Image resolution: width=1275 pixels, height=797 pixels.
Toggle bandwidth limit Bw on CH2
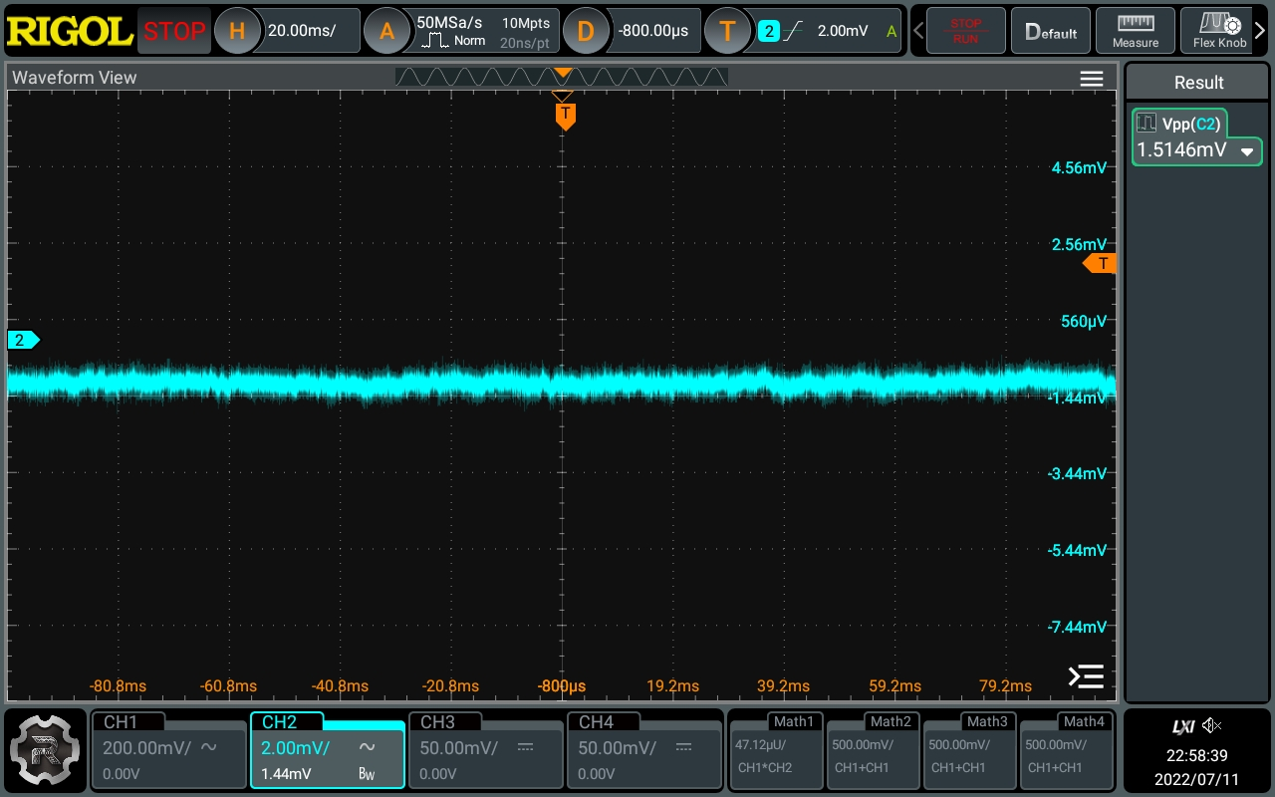point(369,774)
